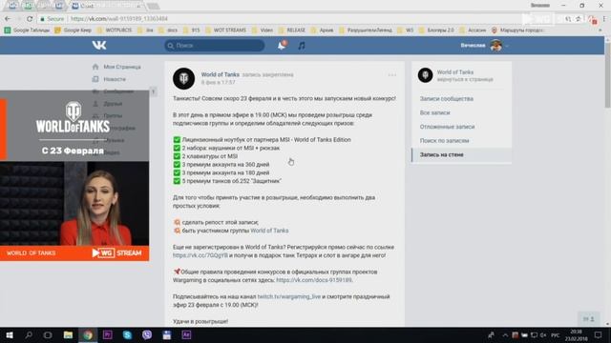Open Adobe After Effects from taskbar

pyautogui.click(x=186, y=334)
